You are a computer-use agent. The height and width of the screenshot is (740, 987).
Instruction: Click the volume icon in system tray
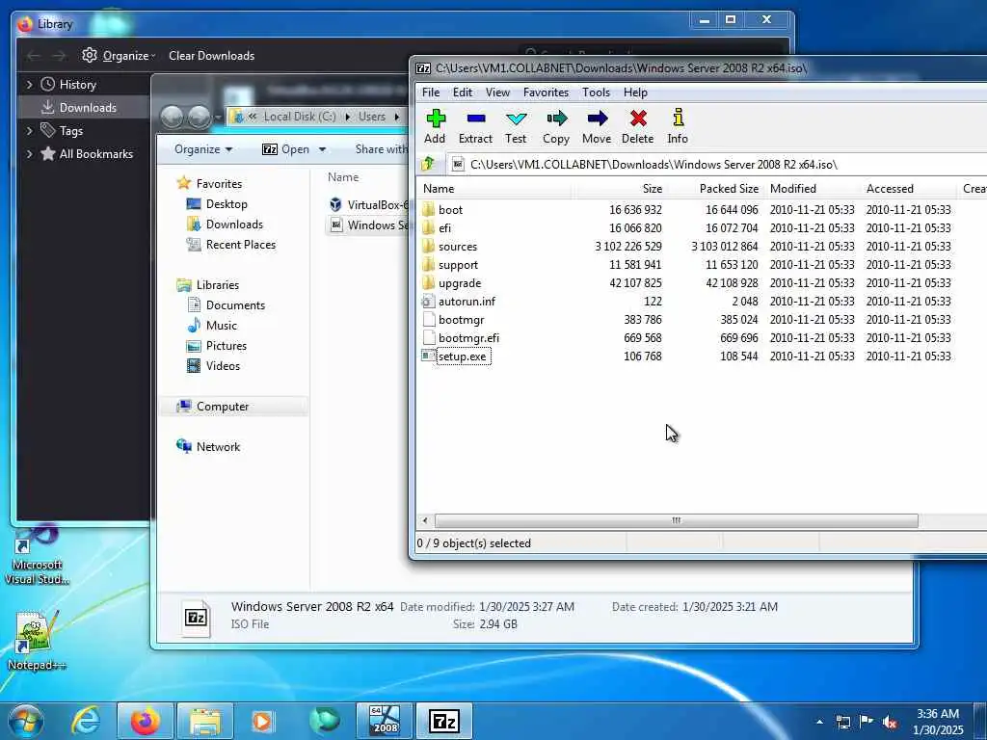(x=890, y=723)
